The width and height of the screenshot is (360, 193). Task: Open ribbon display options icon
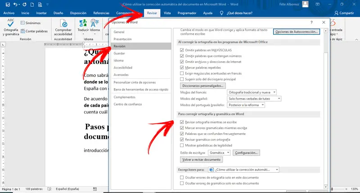pyautogui.click(x=318, y=4)
